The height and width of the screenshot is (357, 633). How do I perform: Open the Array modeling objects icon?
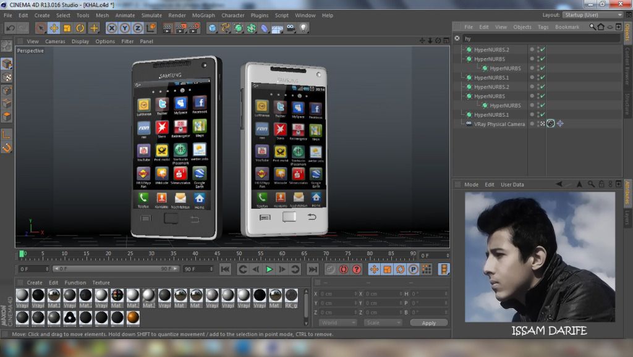tap(252, 28)
